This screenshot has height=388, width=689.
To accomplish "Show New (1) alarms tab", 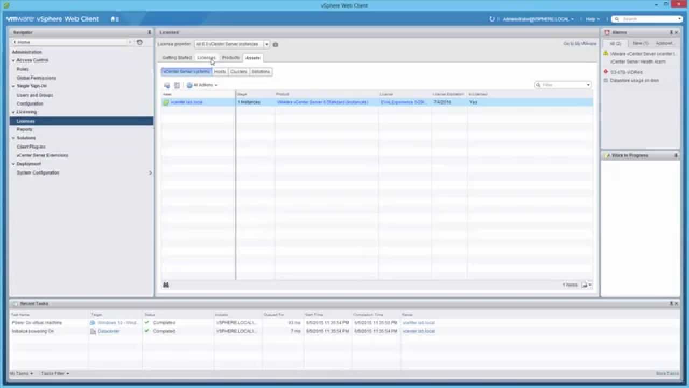I will pyautogui.click(x=641, y=43).
